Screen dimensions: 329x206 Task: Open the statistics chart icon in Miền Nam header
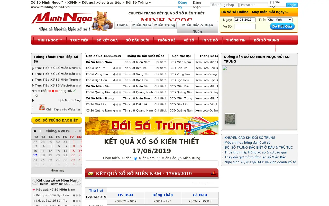point(213,173)
